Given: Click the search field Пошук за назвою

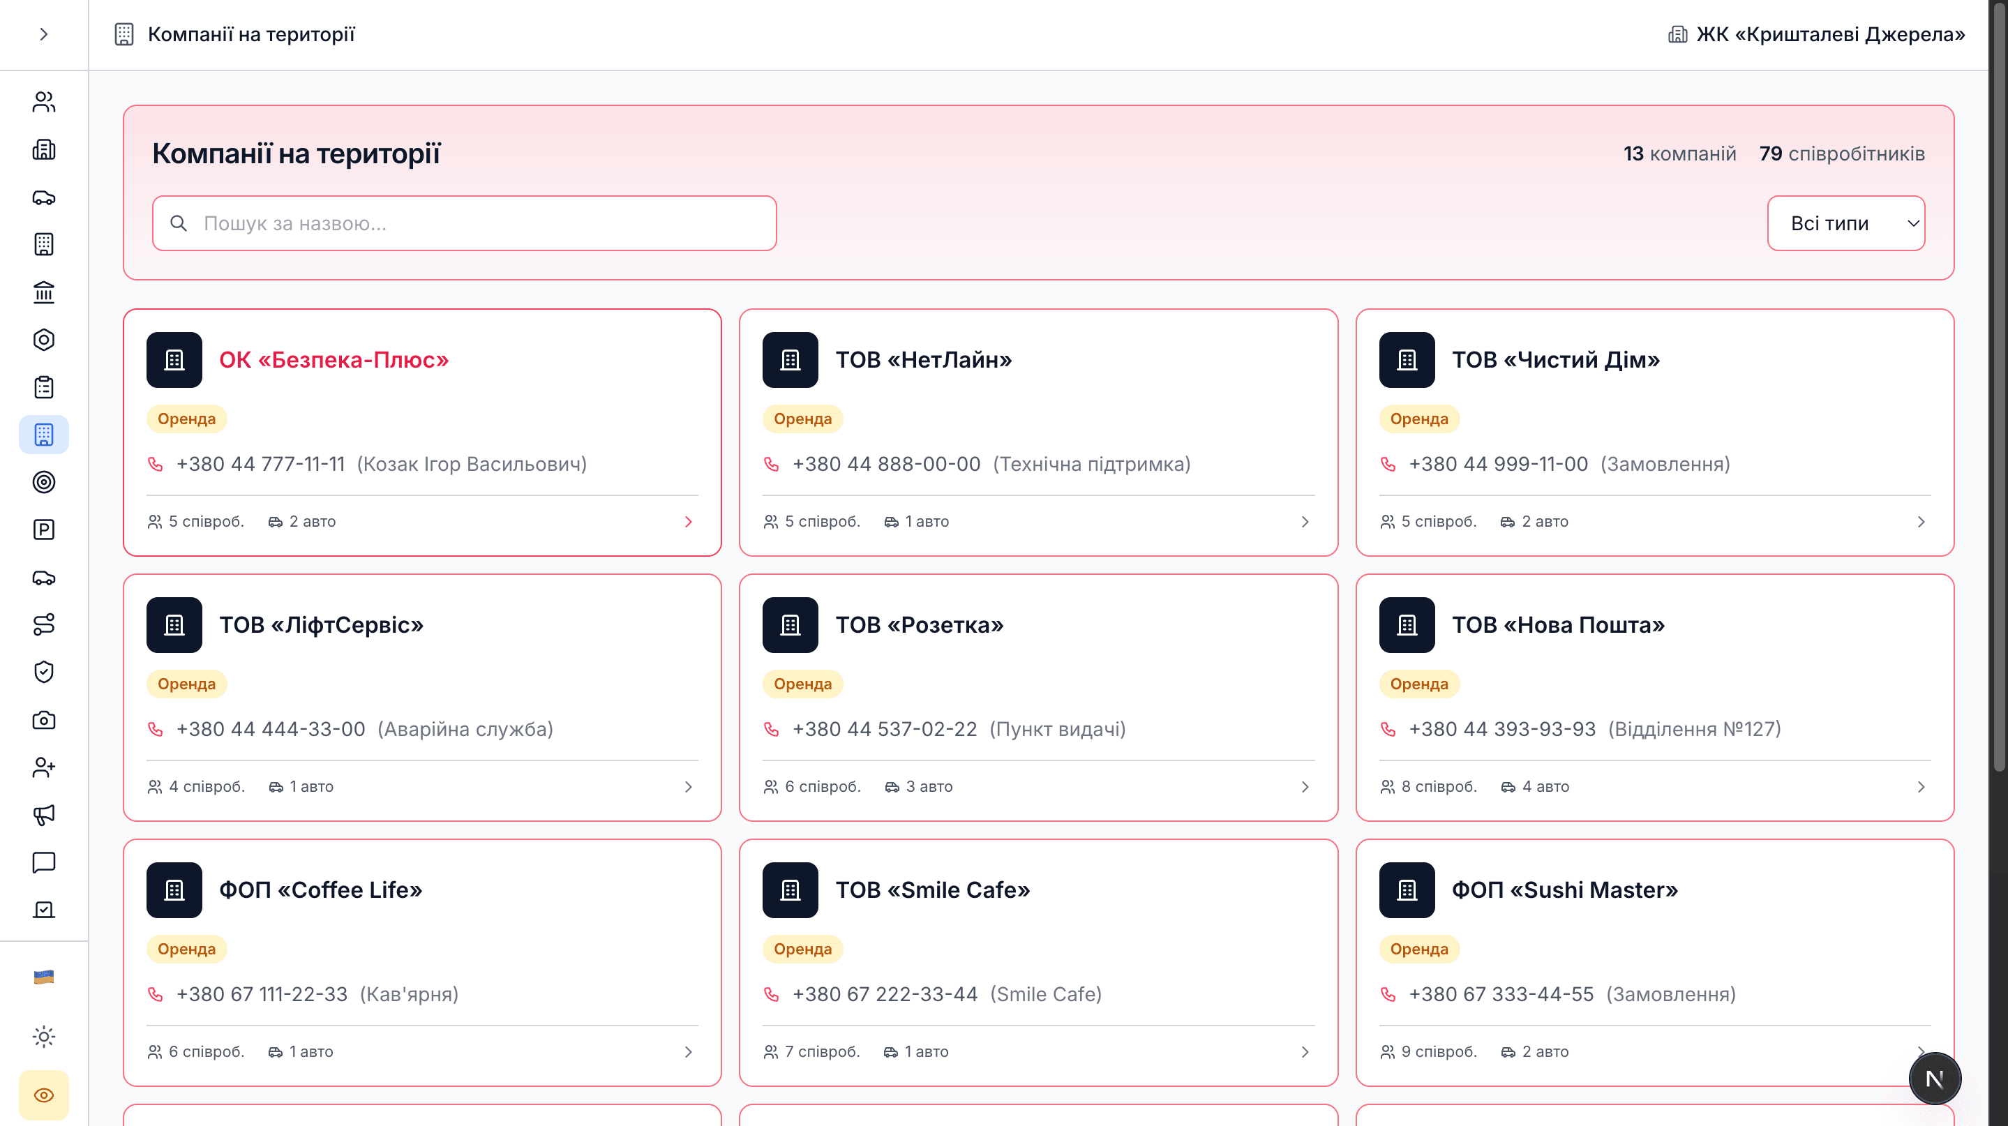Looking at the screenshot, I should click(465, 224).
